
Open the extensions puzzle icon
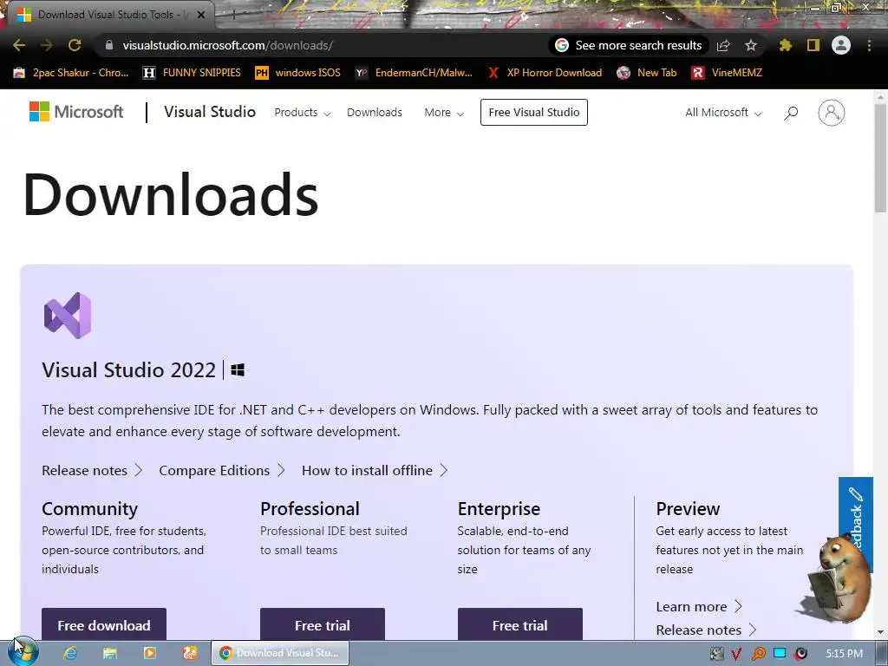(786, 45)
